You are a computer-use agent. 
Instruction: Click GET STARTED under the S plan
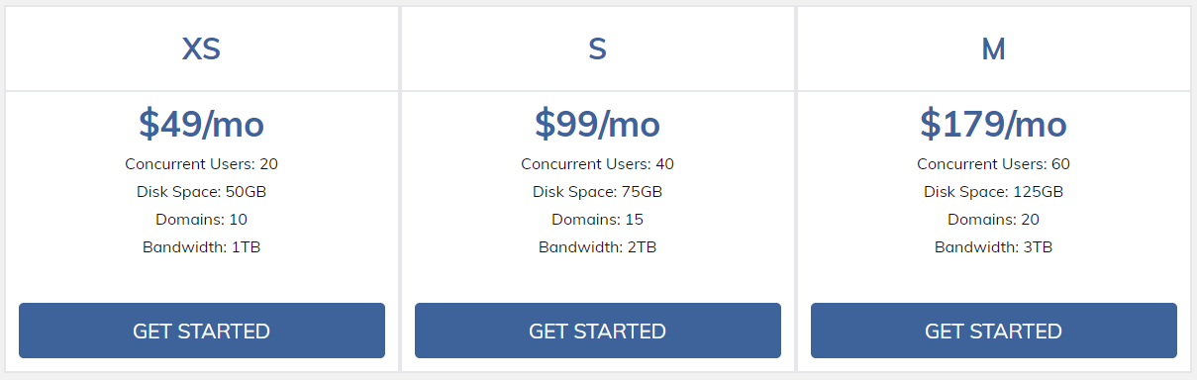click(598, 331)
